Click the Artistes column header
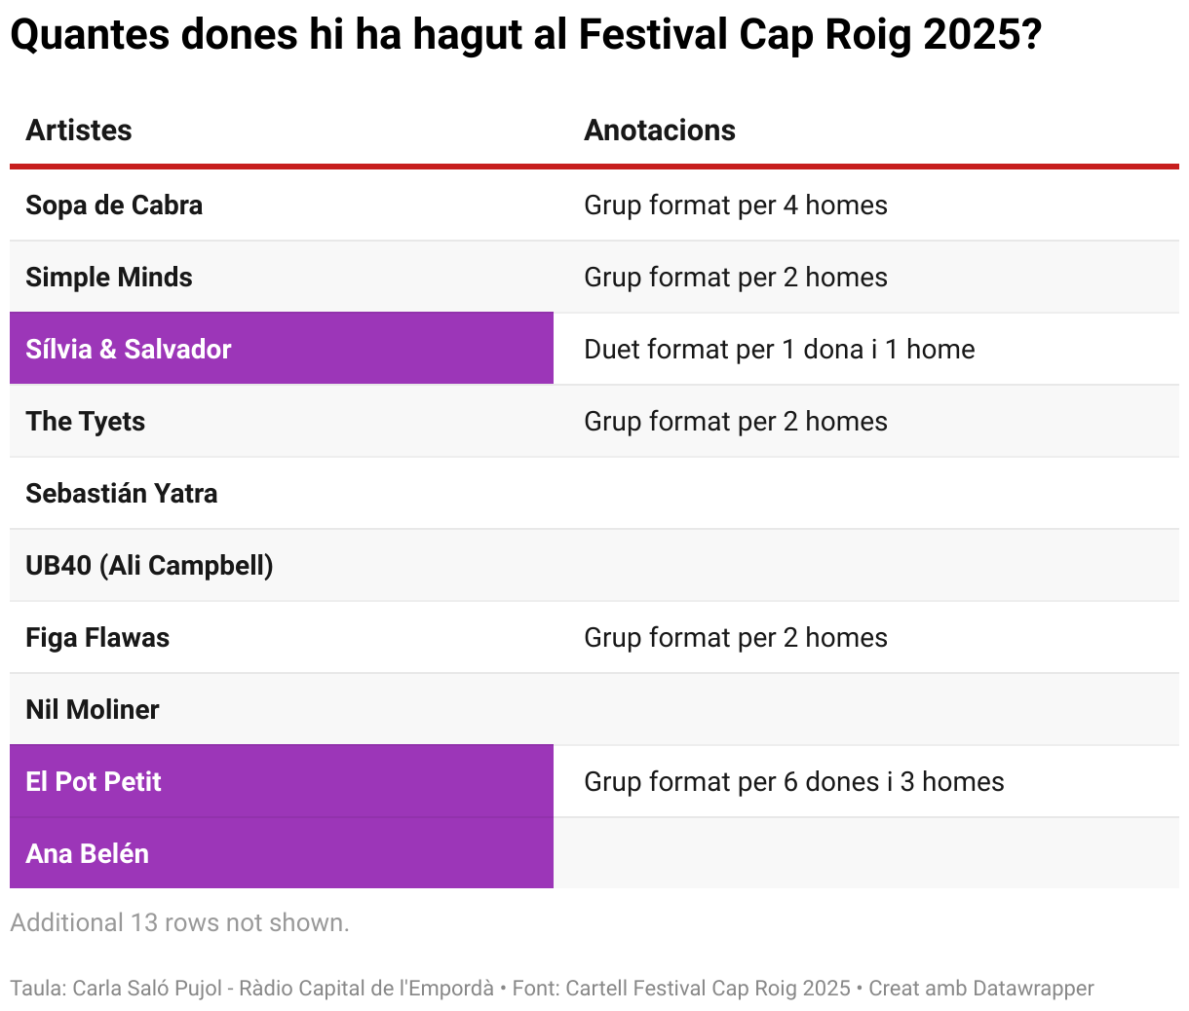Viewport: 1189px width, 1011px height. tap(79, 131)
